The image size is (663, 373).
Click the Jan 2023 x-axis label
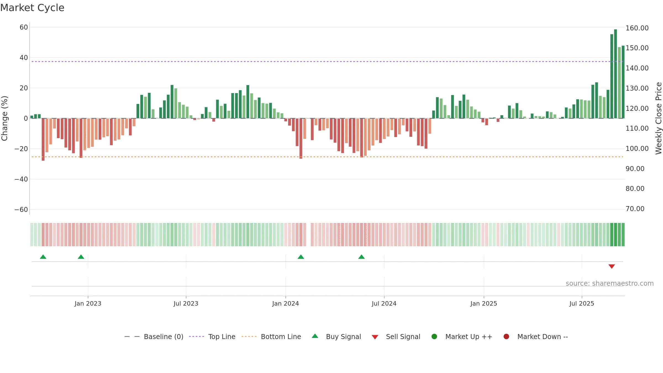coord(88,303)
